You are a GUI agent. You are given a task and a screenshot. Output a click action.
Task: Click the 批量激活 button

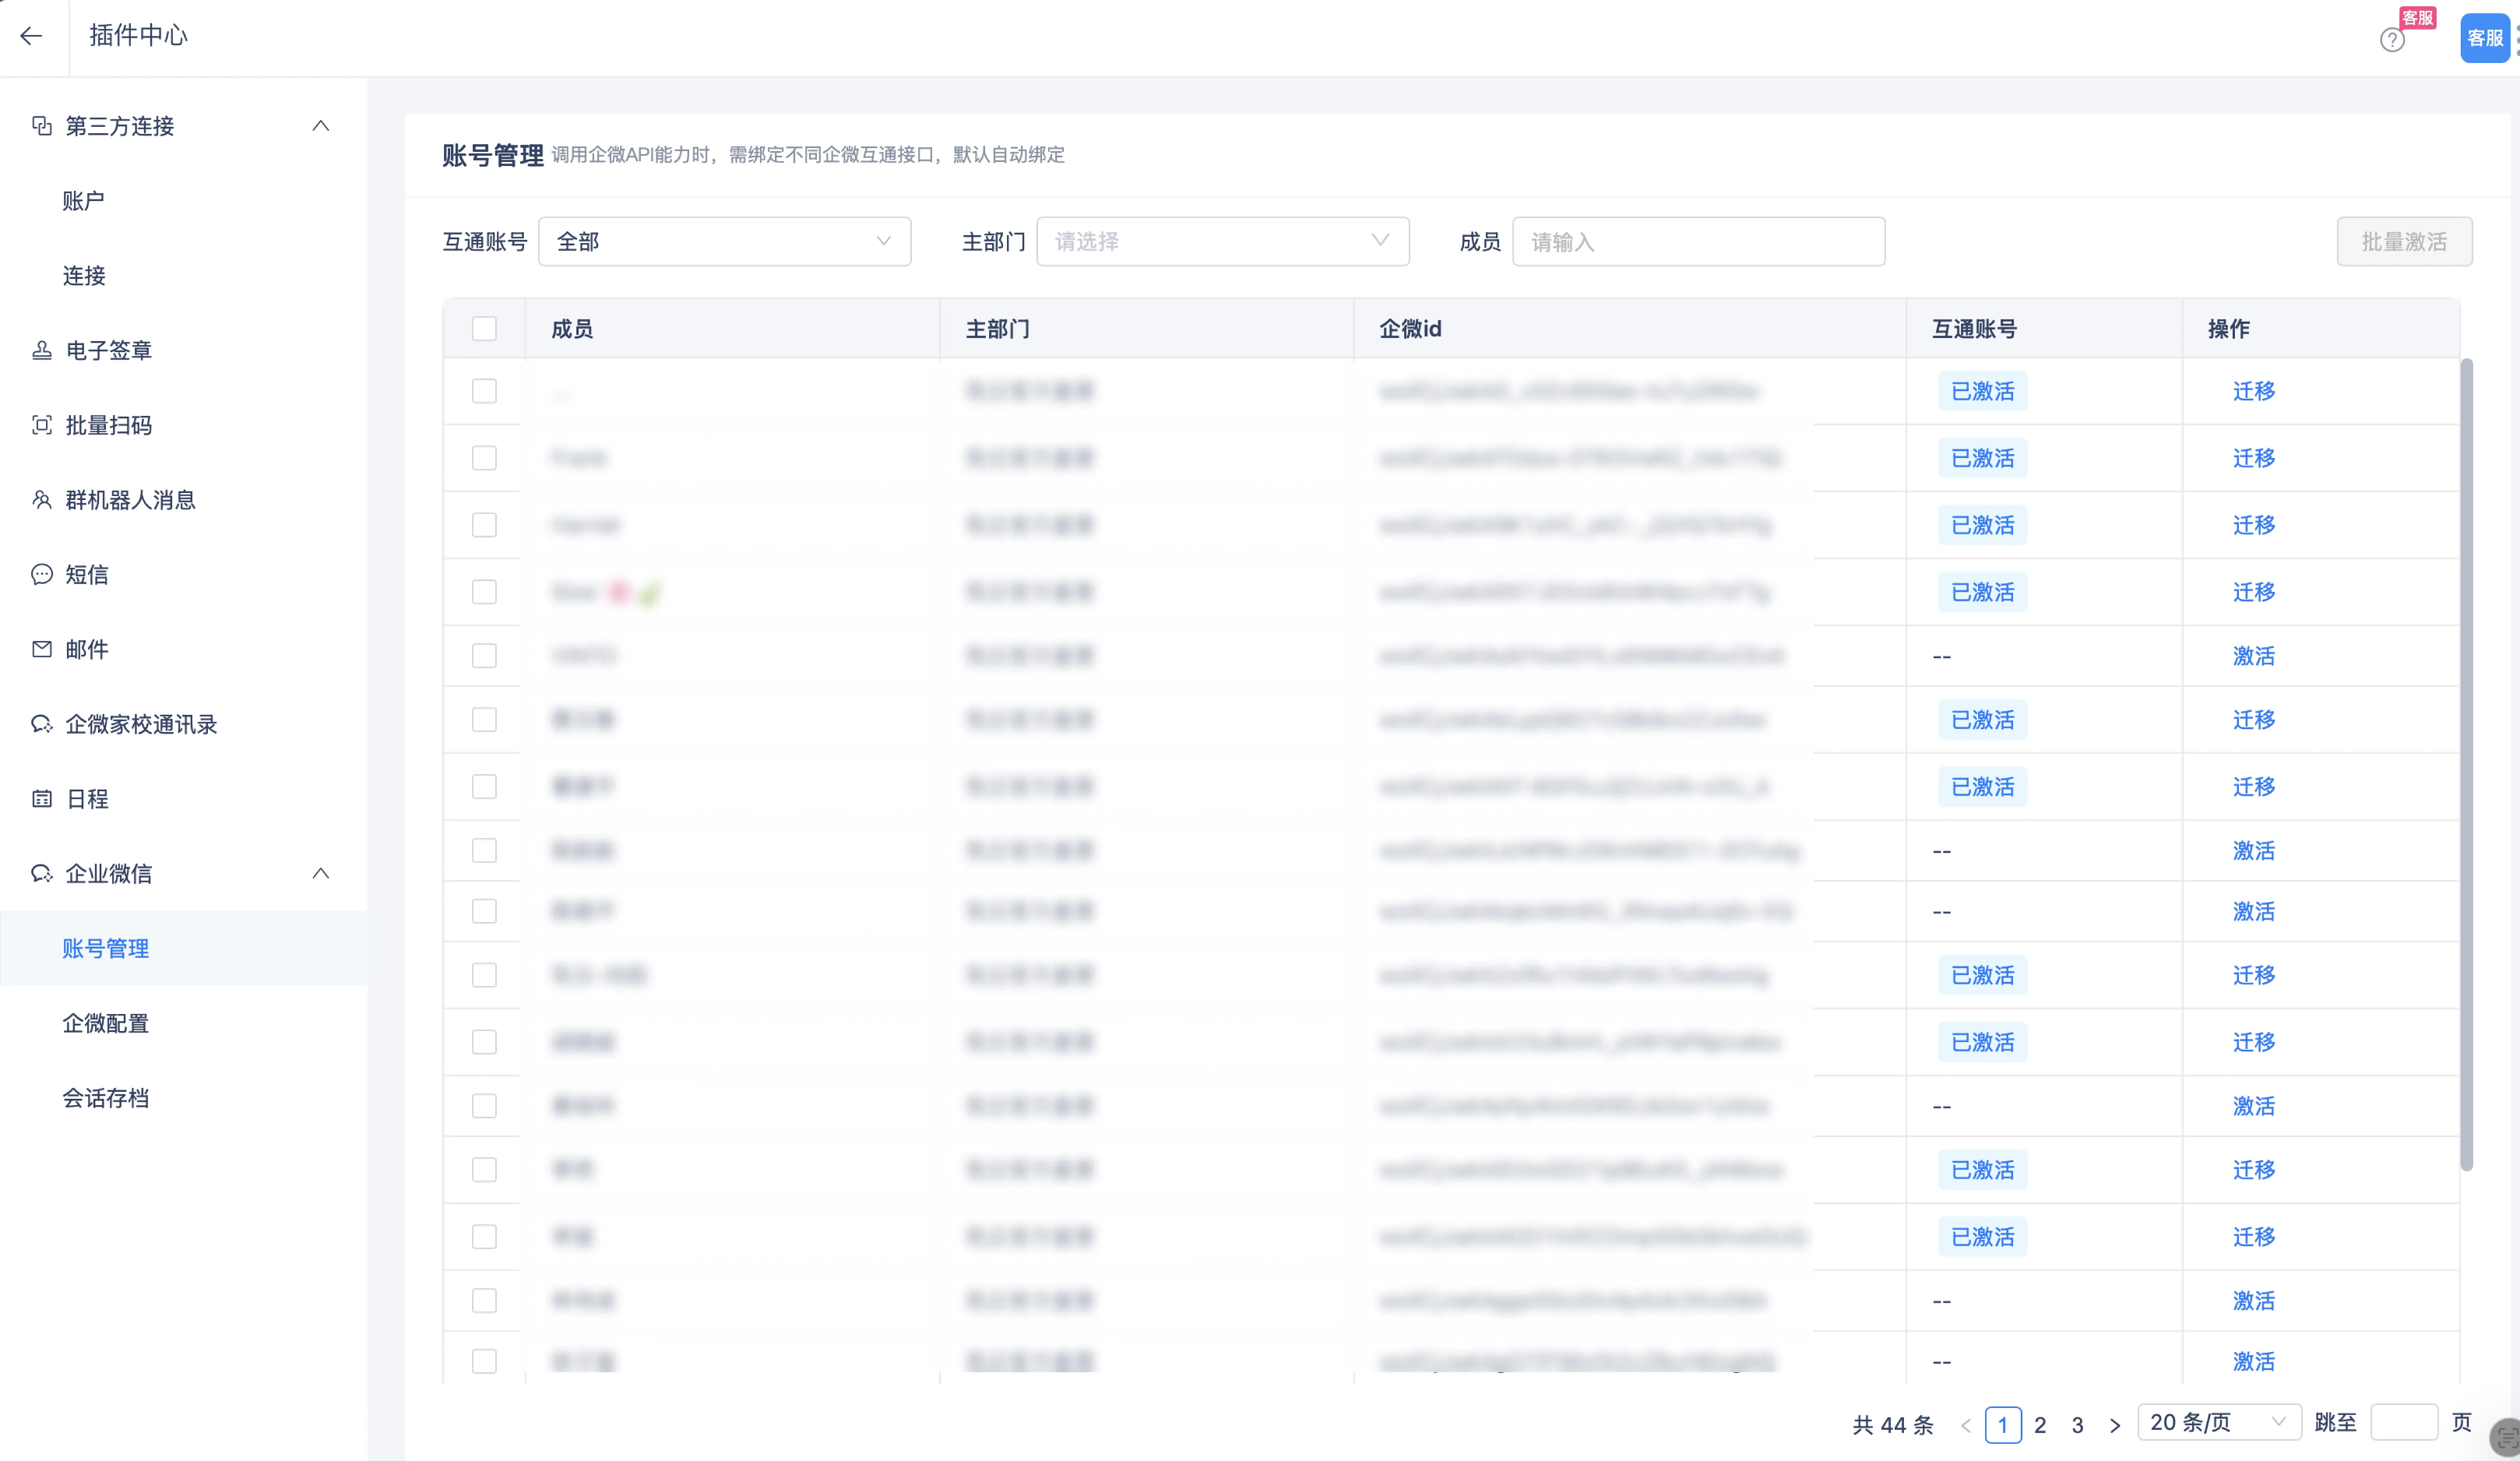click(x=2403, y=241)
